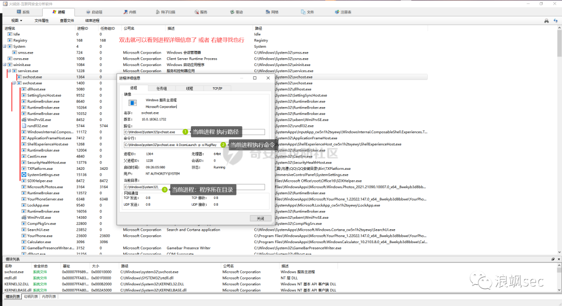Select the 模块列表 bottom tab
This screenshot has width=562, height=306.
coord(12,296)
